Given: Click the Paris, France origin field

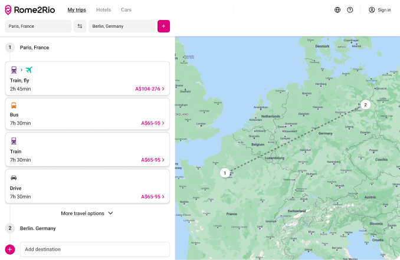Looking at the screenshot, I should (38, 27).
